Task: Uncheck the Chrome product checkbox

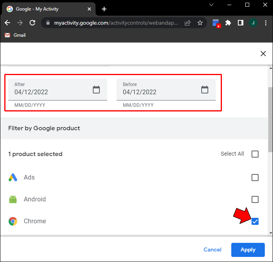Action: (x=255, y=221)
